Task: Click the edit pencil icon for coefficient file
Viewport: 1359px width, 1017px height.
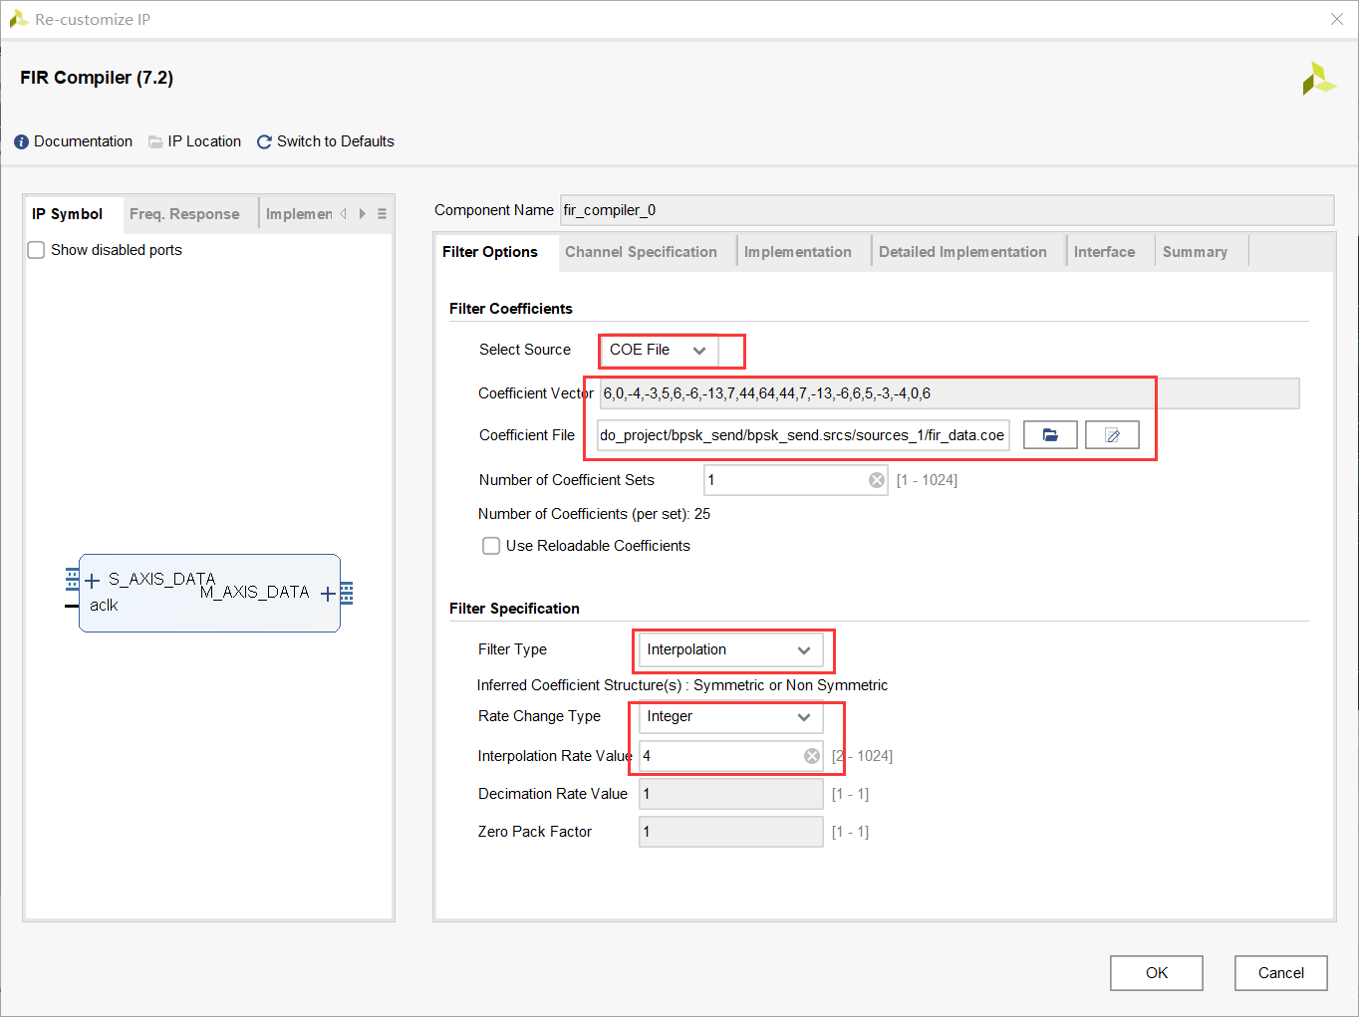Action: [x=1112, y=435]
